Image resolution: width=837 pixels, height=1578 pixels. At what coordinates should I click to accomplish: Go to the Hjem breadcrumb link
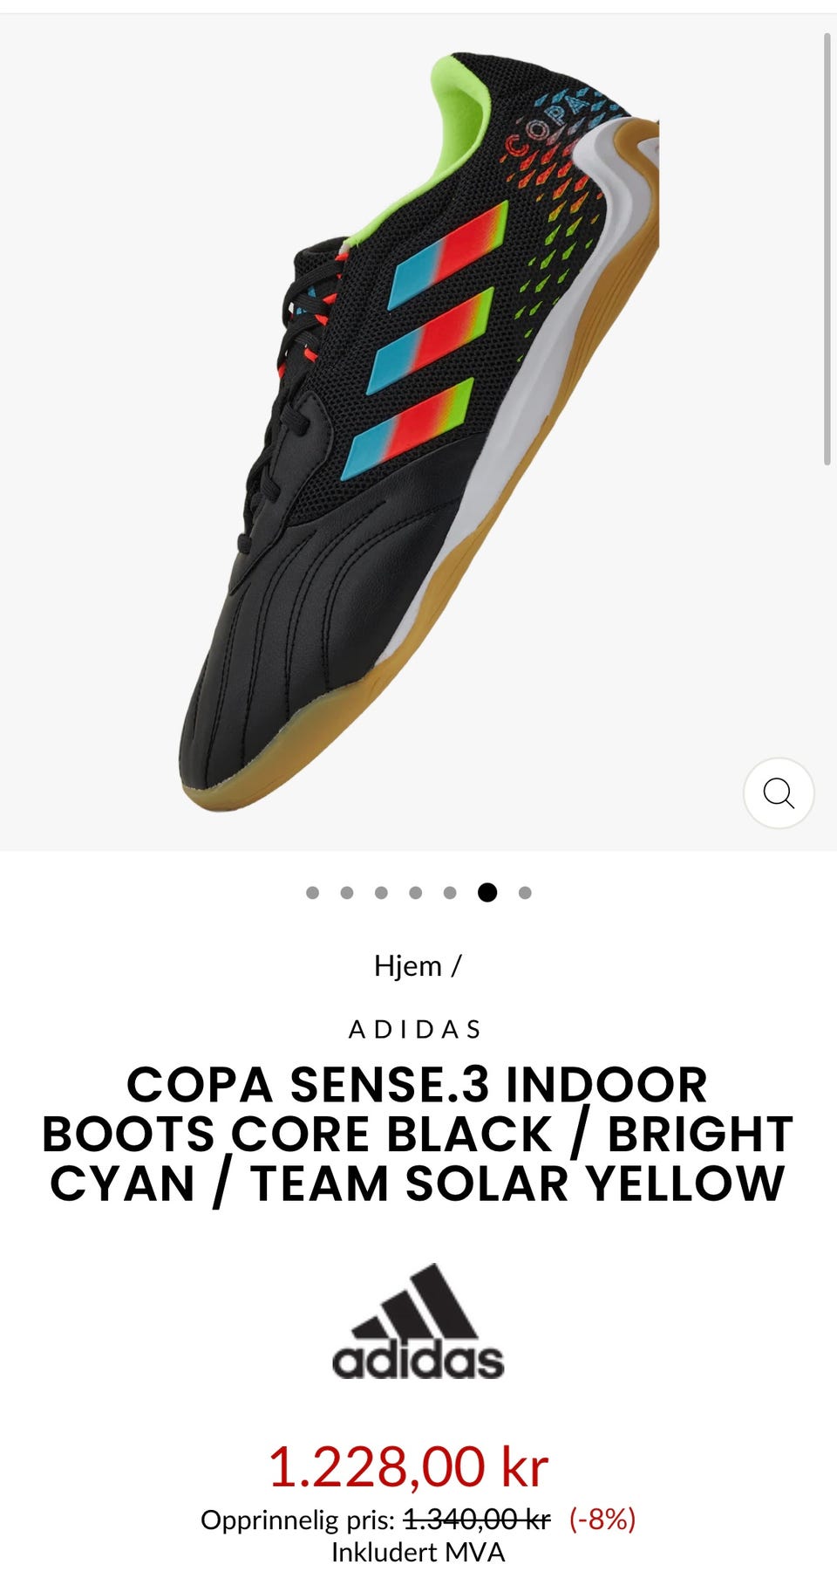pyautogui.click(x=408, y=965)
